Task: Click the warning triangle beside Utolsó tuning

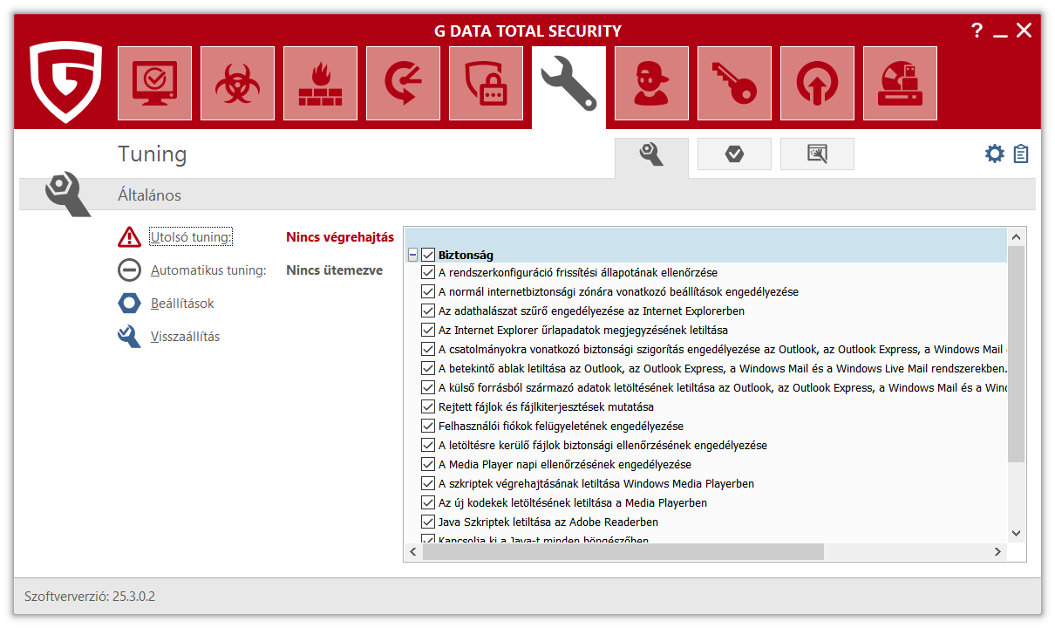Action: [x=129, y=237]
